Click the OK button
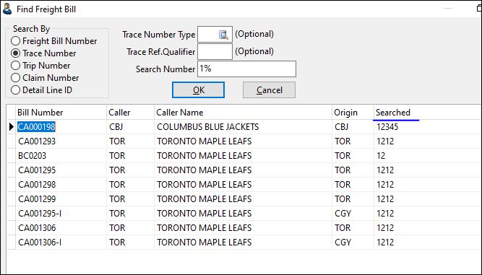The image size is (482, 275). click(198, 90)
